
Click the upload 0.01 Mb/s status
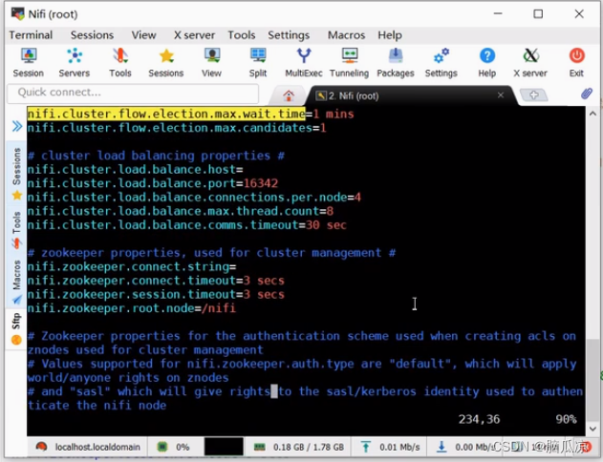click(390, 447)
